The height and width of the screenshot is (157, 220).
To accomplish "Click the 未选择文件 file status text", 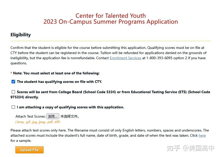I will point(70,116).
